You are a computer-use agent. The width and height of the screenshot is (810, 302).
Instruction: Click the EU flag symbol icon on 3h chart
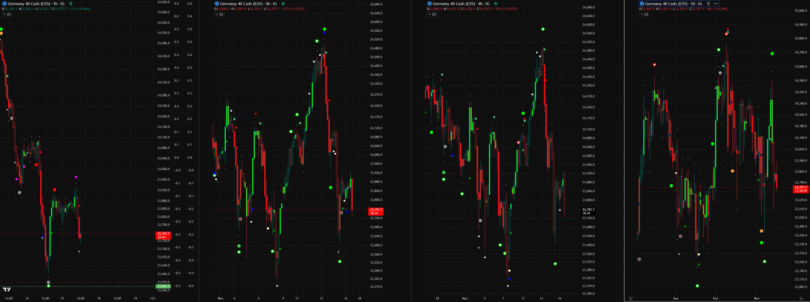point(217,4)
